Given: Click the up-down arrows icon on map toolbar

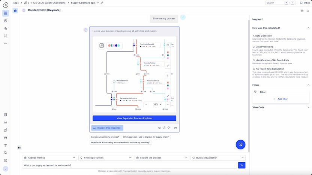Looking at the screenshot, I should (x=168, y=76).
